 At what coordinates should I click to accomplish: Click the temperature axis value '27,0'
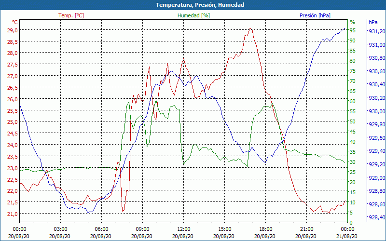coord(12,76)
